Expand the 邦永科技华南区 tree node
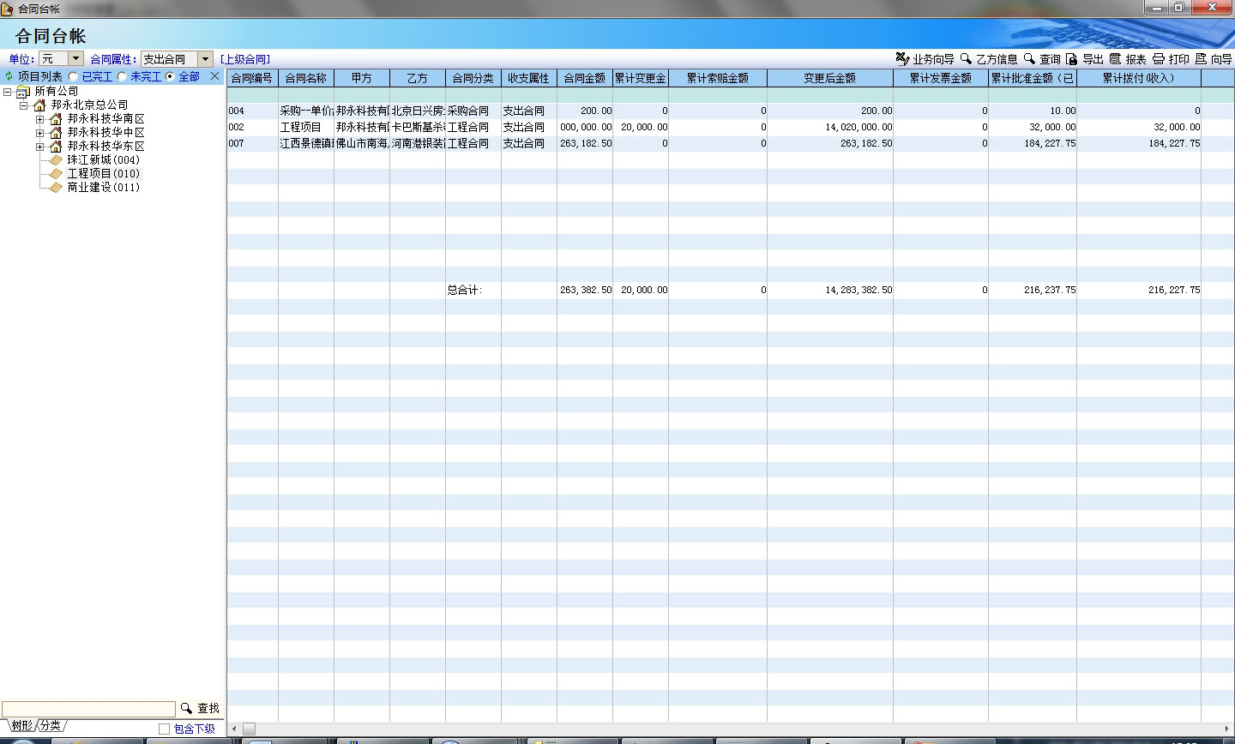Viewport: 1235px width, 744px height. pyautogui.click(x=39, y=119)
